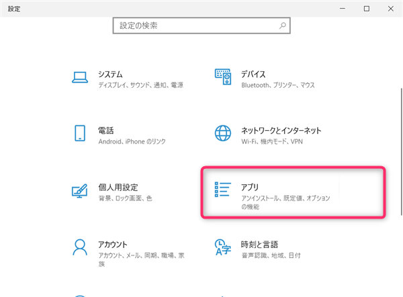Click the アカウント person icon
This screenshot has height=297, width=403.
pyautogui.click(x=80, y=247)
